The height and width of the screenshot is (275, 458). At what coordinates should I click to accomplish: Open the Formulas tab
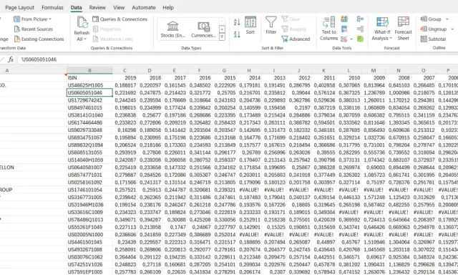(52, 7)
